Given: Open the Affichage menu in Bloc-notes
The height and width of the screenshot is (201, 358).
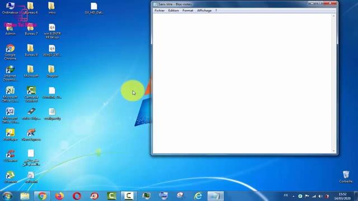Looking at the screenshot, I should (x=204, y=11).
